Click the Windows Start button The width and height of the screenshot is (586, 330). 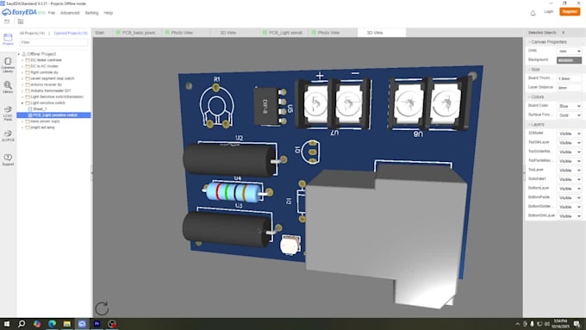tap(7, 324)
